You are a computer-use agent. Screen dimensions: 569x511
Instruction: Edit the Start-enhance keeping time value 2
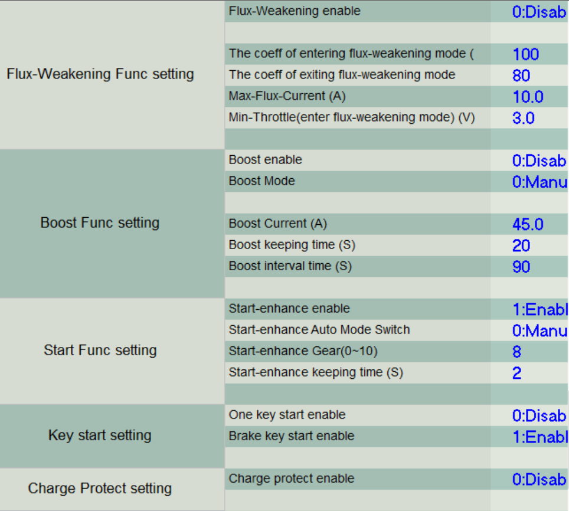517,373
